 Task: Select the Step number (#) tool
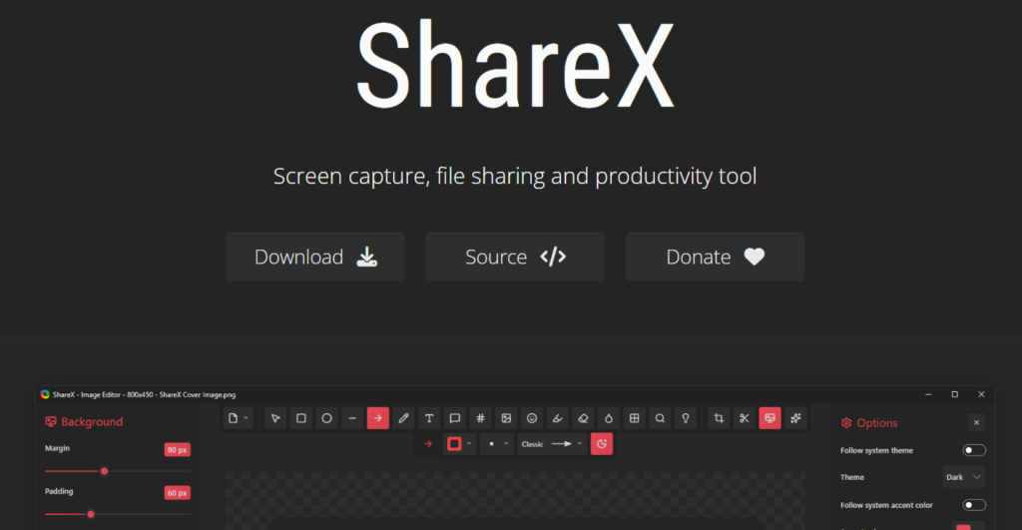tap(480, 418)
